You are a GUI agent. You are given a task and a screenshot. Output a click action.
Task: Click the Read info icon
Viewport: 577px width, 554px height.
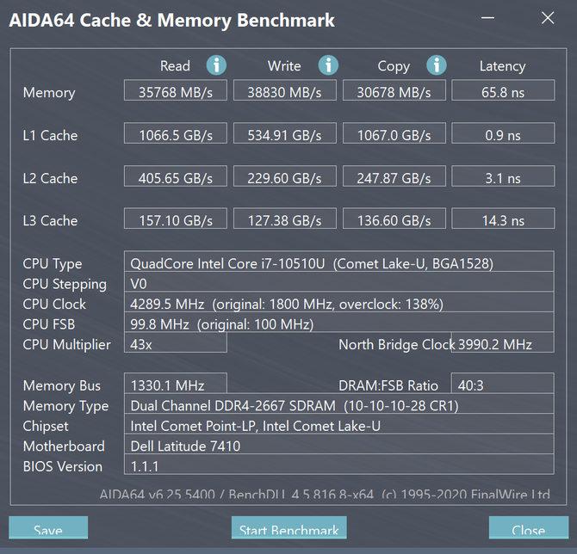[216, 65]
